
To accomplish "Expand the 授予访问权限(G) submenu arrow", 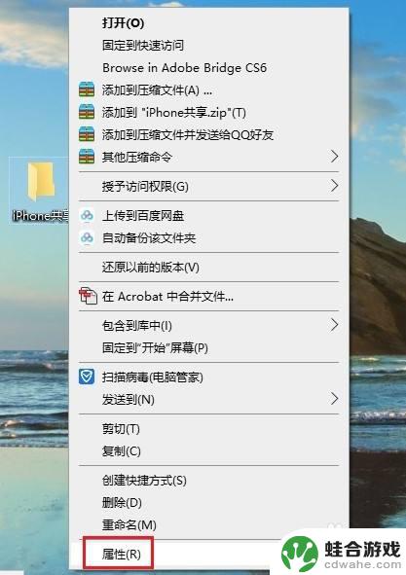I will [x=334, y=186].
